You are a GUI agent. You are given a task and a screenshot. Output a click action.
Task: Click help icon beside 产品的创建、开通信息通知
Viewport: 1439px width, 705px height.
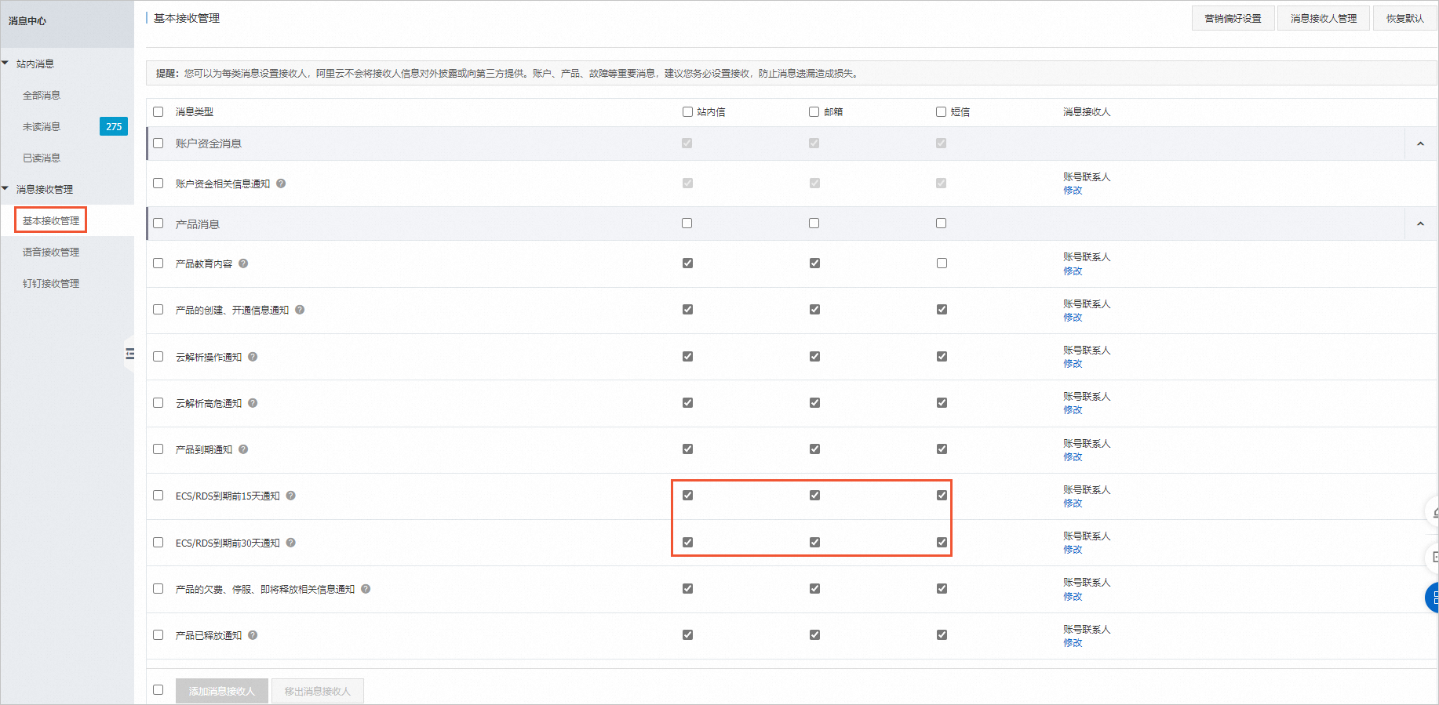pos(300,310)
